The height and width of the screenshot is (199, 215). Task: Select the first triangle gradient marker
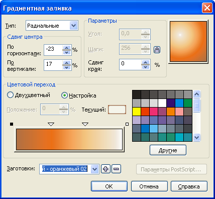51,124
